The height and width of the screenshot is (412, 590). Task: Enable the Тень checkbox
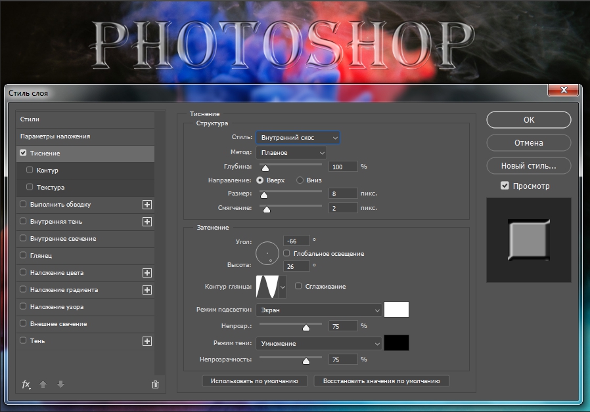pyautogui.click(x=24, y=340)
